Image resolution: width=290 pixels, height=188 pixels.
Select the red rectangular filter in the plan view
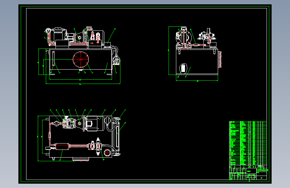tap(62, 147)
